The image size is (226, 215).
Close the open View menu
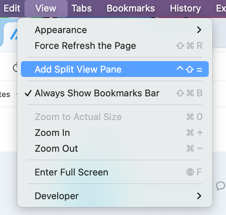click(x=46, y=8)
